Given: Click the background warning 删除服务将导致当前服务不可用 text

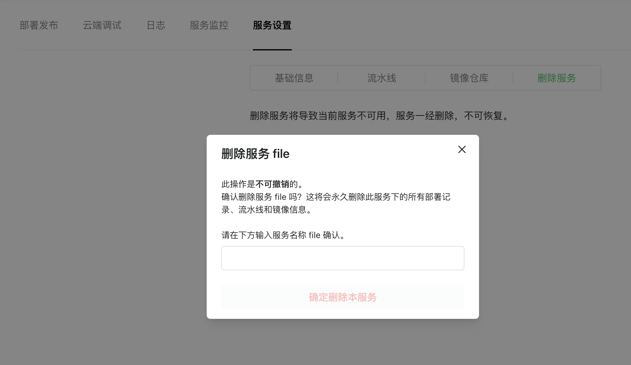Looking at the screenshot, I should point(379,116).
